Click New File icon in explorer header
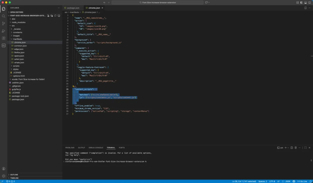 [48, 16]
